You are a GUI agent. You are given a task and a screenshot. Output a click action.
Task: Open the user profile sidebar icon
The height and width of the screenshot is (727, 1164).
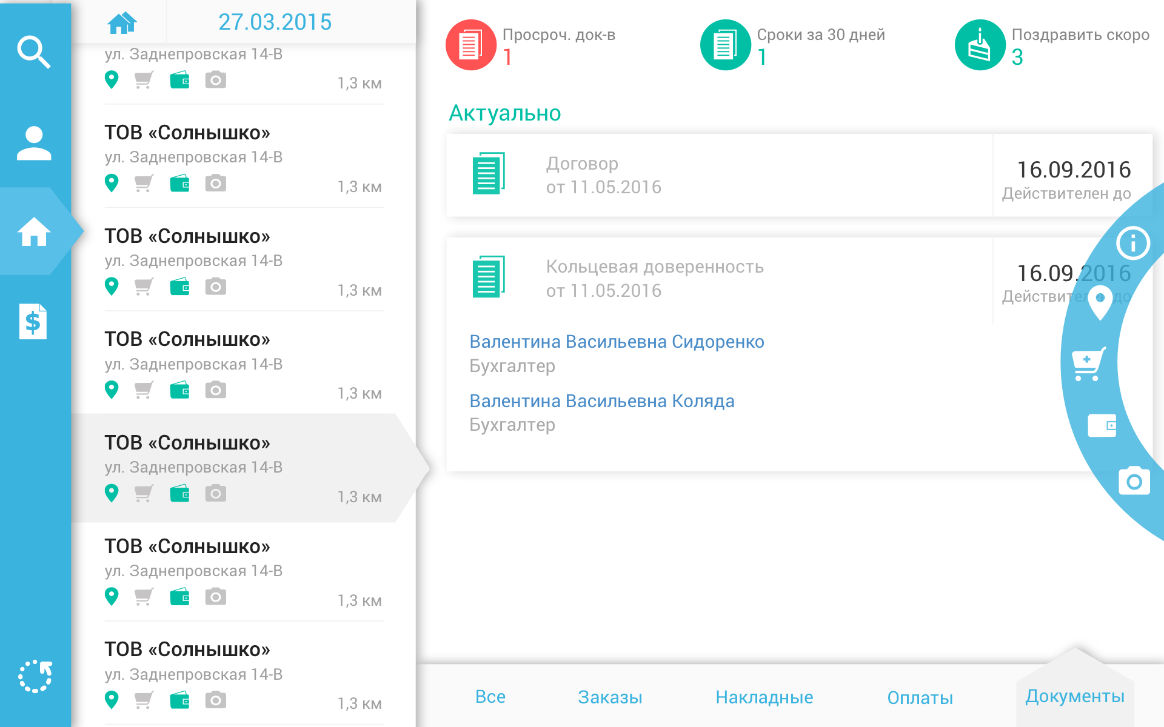pyautogui.click(x=34, y=143)
